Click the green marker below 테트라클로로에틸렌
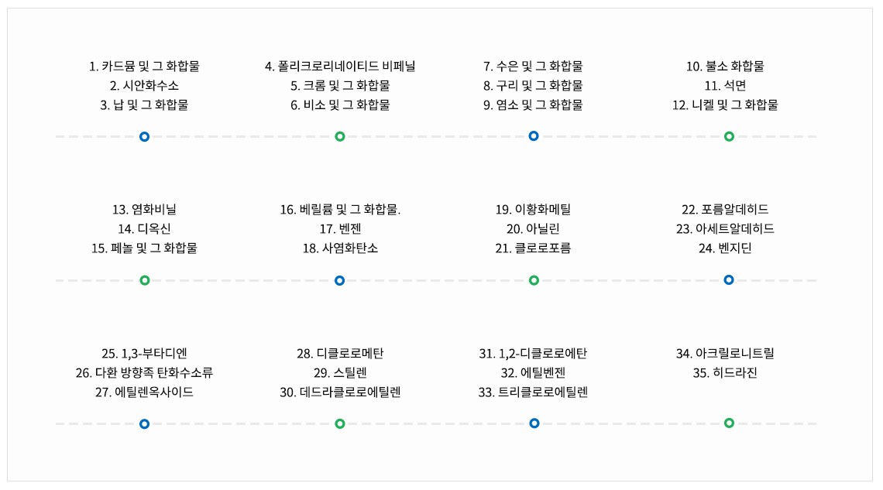Screen dimensions: 883x490 coord(339,424)
